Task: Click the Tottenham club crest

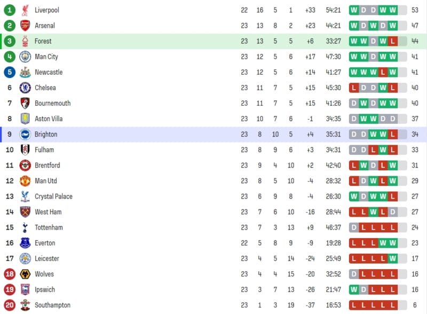Action: point(25,227)
